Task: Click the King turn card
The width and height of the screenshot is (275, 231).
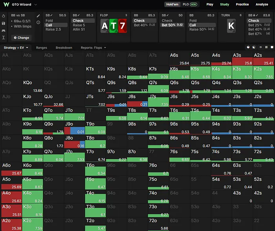Action: pos(231,26)
